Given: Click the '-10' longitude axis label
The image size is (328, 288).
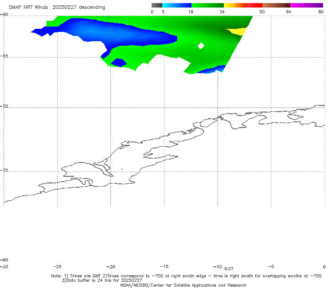Looking at the screenshot, I should (x=217, y=266).
